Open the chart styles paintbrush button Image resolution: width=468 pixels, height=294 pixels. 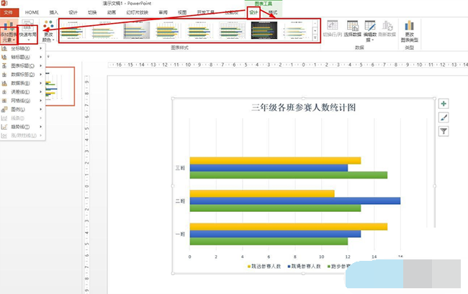pos(444,117)
